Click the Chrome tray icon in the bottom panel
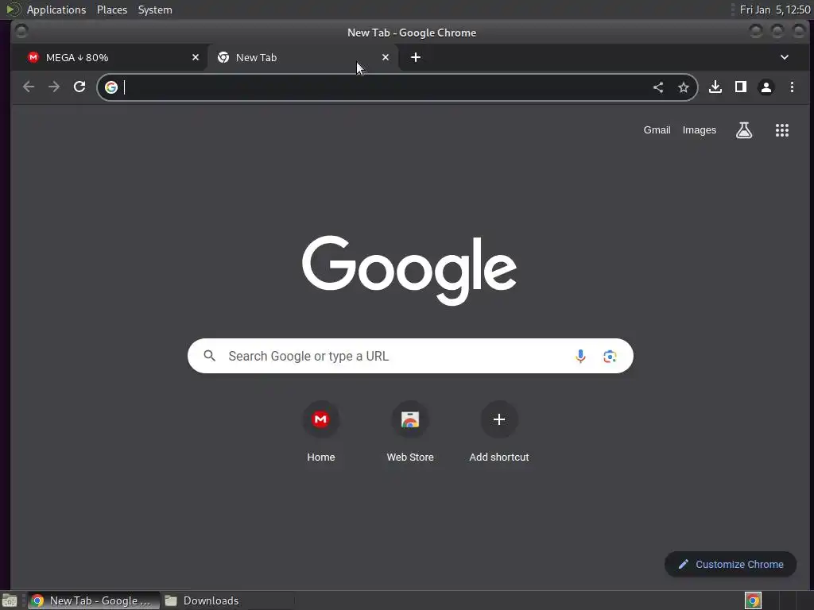This screenshot has width=814, height=610. (x=754, y=600)
